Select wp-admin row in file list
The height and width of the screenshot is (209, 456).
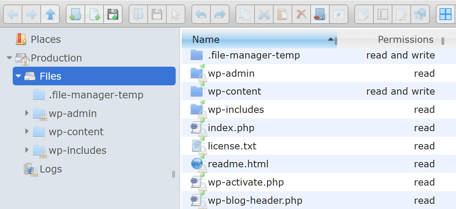click(319, 73)
